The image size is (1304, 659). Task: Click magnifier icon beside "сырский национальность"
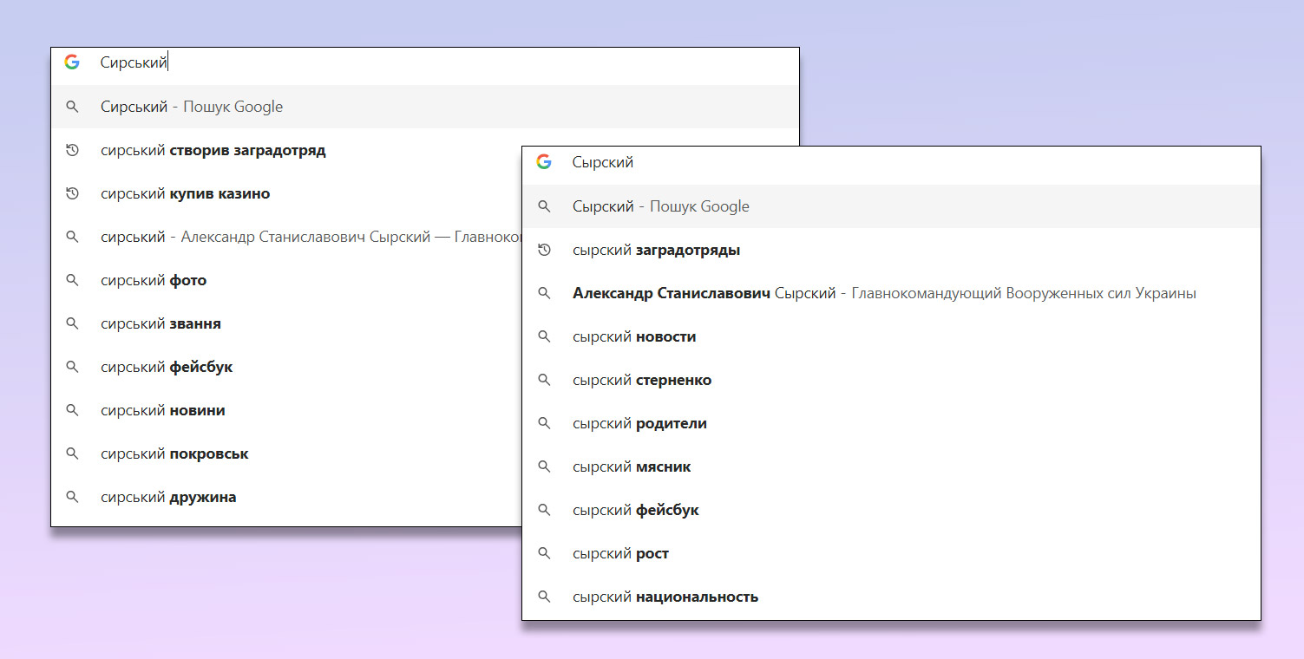click(x=544, y=597)
